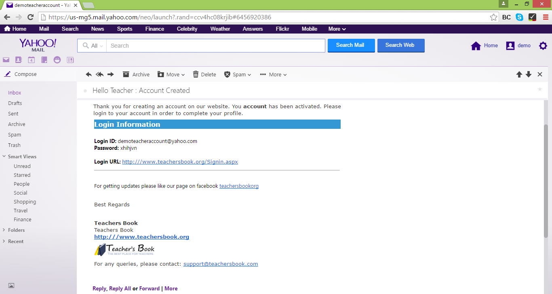552x294 pixels.
Task: Select the Shopping smart view
Action: (25, 202)
